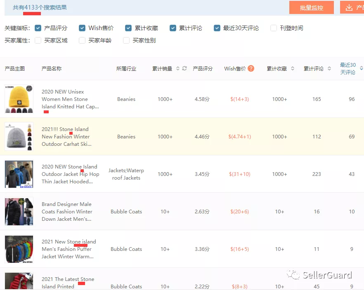364x290 pixels.
Task: Click the 最近30天评论 column header
Action: [x=348, y=68]
